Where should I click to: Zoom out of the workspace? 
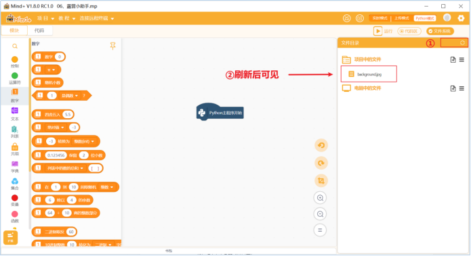(x=320, y=214)
